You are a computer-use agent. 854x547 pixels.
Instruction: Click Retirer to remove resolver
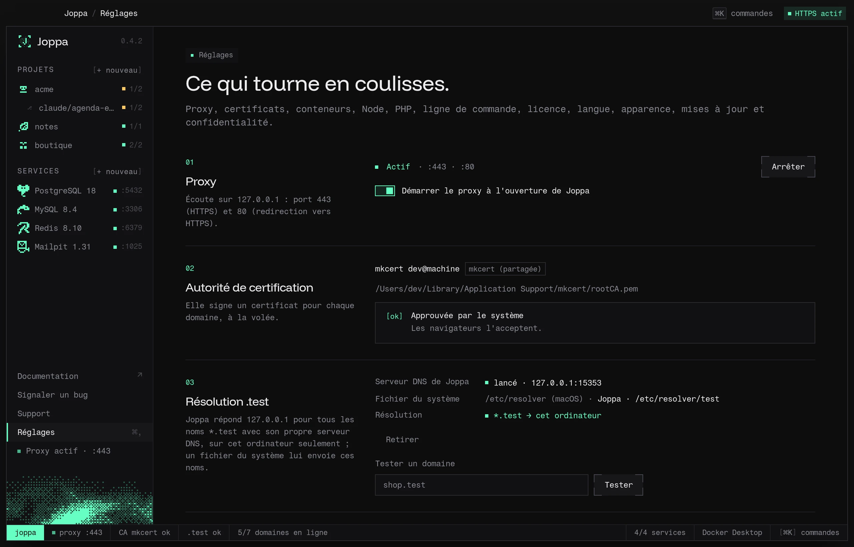point(402,440)
